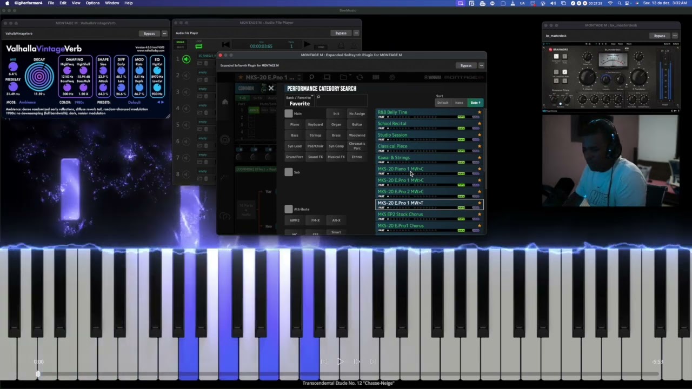Toggle the Date sort button
692x389 pixels.
coord(475,103)
